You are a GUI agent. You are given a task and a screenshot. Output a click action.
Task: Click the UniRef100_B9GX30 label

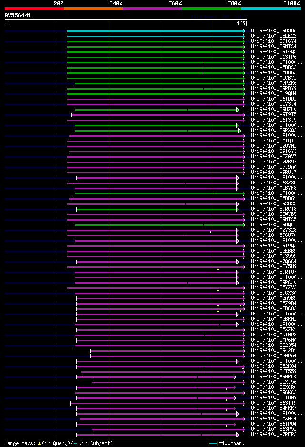[274, 293]
